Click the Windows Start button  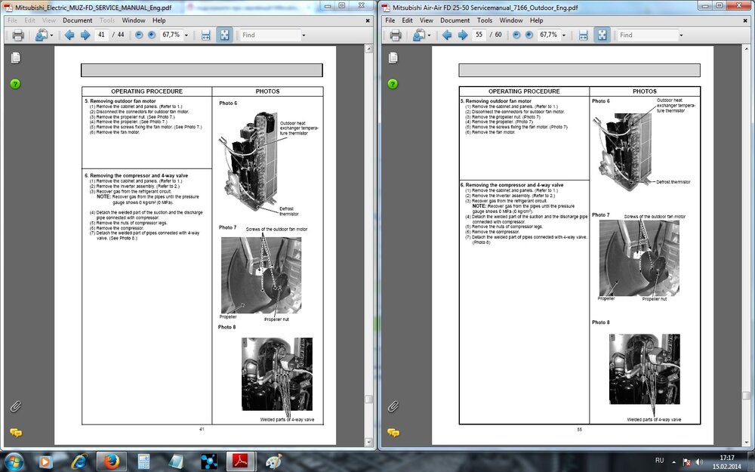(14, 460)
